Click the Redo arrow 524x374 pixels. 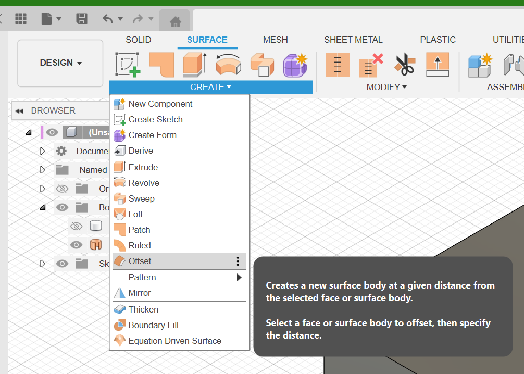pyautogui.click(x=138, y=19)
